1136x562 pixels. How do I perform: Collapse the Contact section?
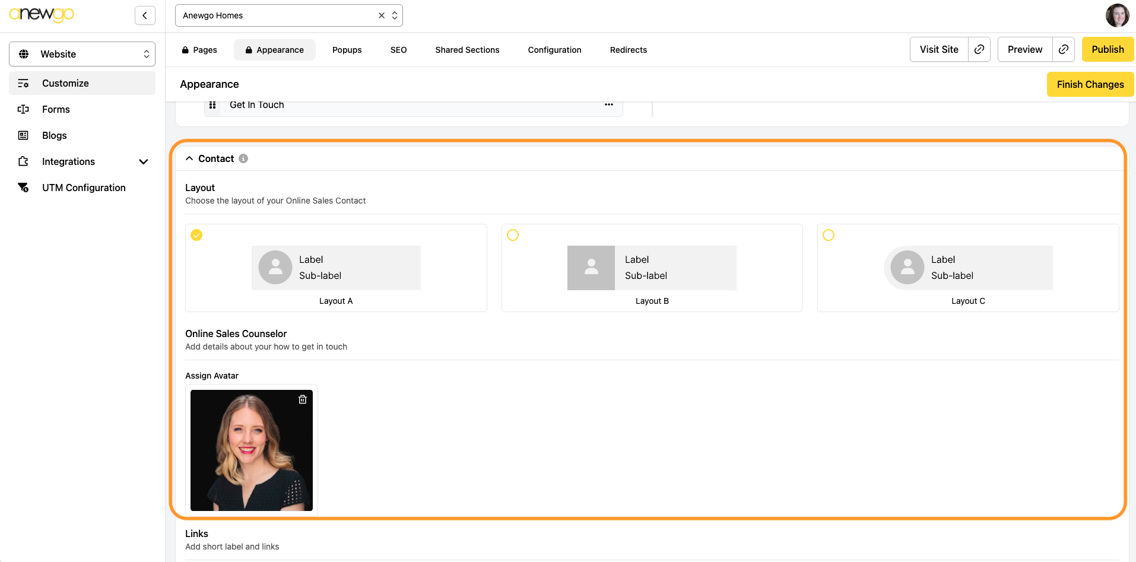coord(189,158)
